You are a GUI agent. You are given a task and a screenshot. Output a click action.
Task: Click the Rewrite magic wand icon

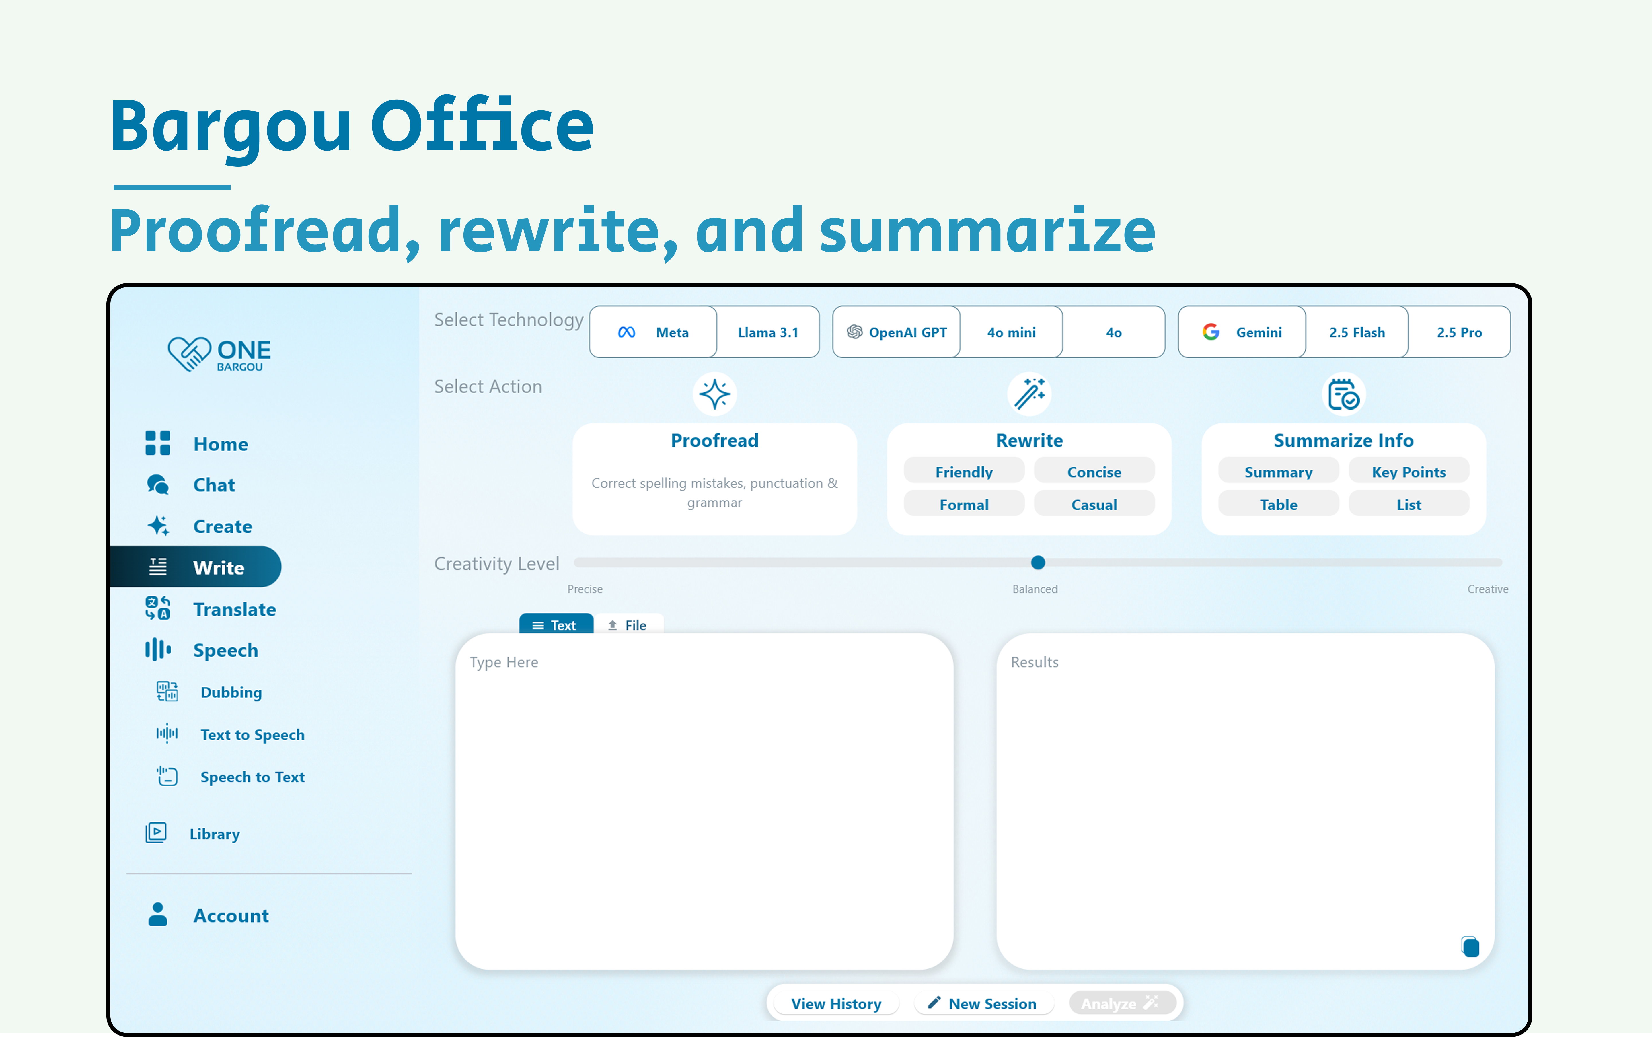(x=1029, y=394)
